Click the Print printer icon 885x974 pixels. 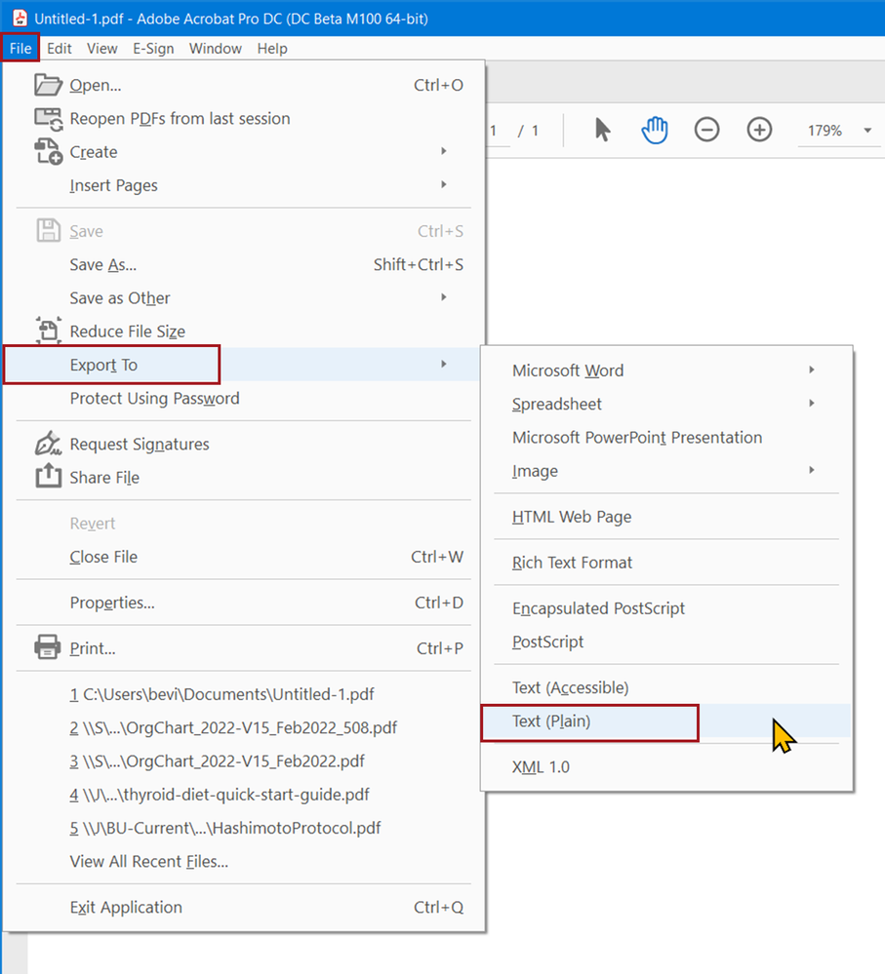[48, 647]
